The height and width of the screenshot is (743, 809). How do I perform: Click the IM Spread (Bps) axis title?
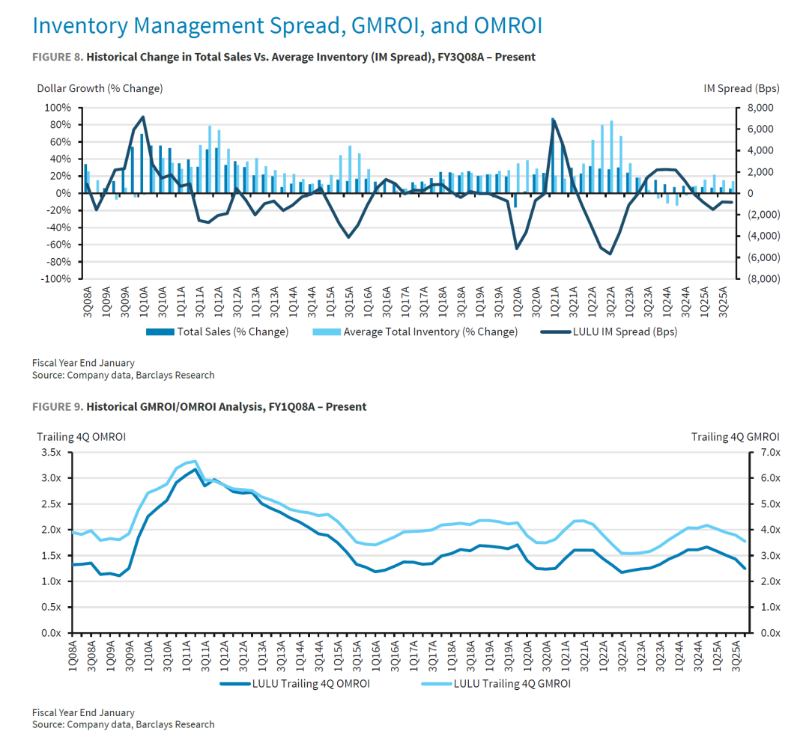[x=741, y=88]
